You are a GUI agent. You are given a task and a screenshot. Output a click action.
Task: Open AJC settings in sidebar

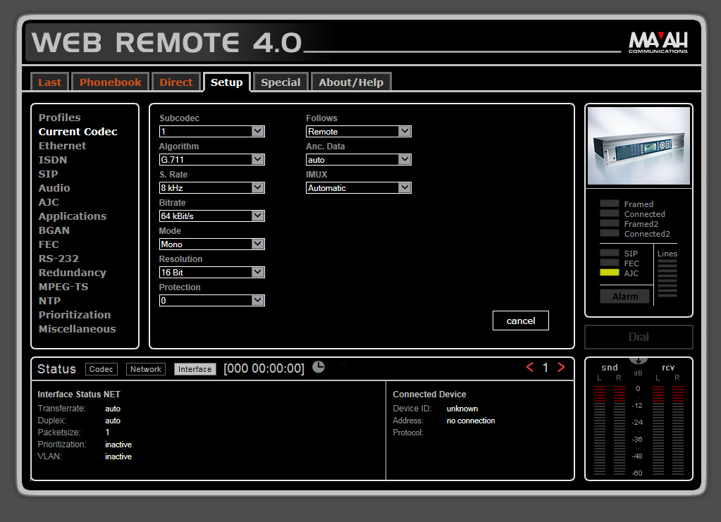coord(49,202)
